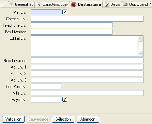Image resolution: width=152 pixels, height=124 pixels.
Task: Focus the Ville Liv. text field
Action: click(x=87, y=93)
